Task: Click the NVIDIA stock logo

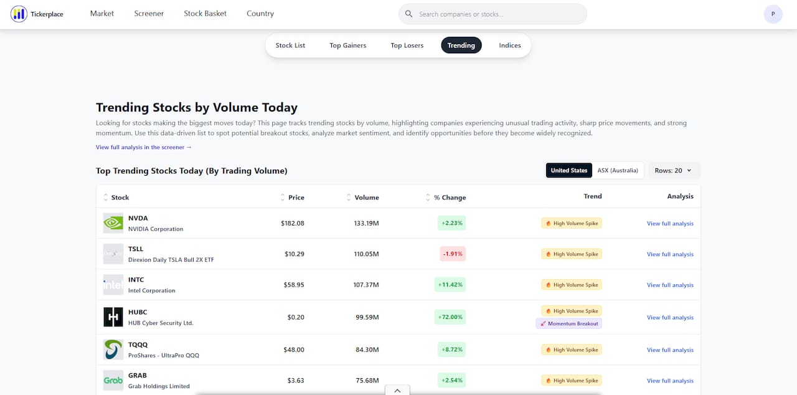Action: 113,223
